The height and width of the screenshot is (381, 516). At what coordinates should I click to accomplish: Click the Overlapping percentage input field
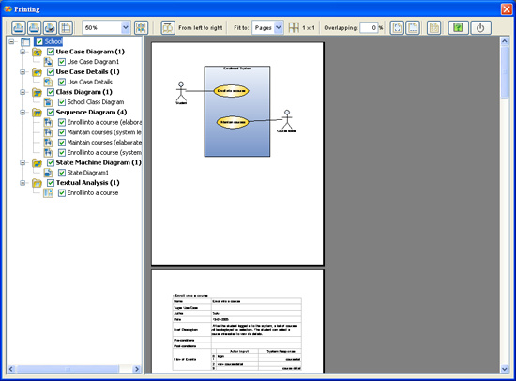coord(369,27)
